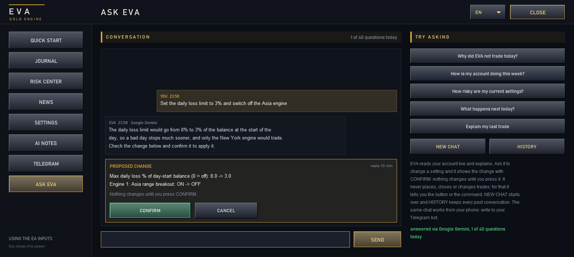The width and height of the screenshot is (574, 257).
Task: Close the Ask EVA screen
Action: click(x=538, y=12)
